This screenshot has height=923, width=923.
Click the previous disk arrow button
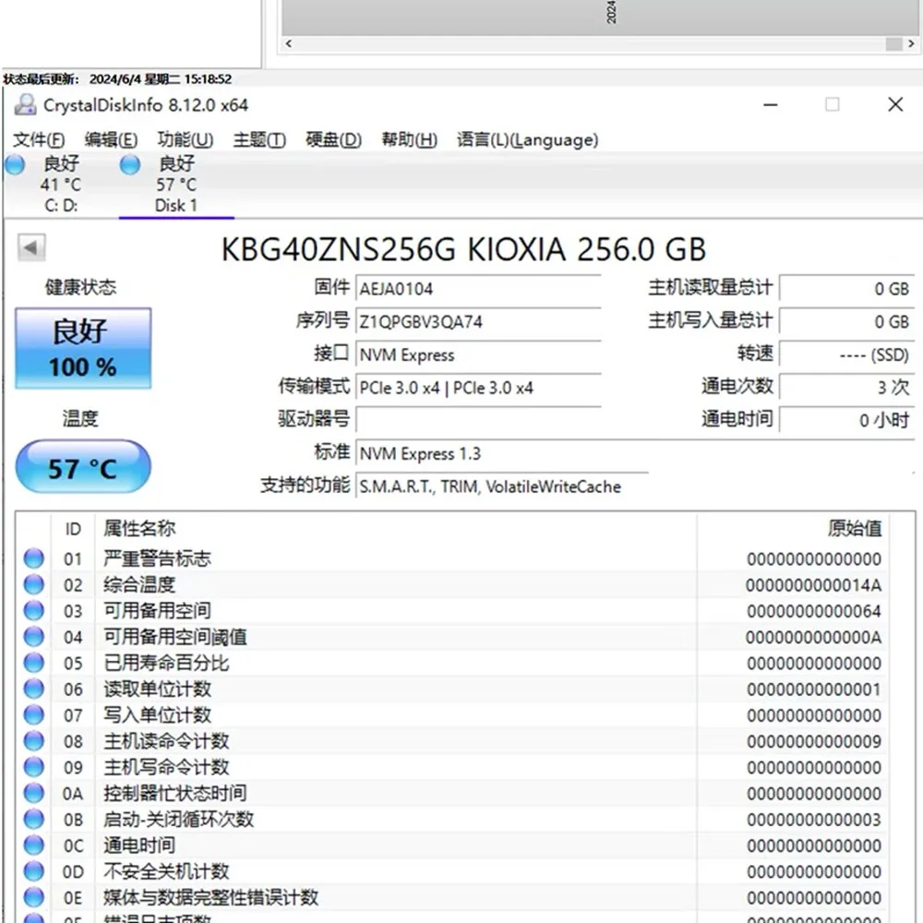31,247
